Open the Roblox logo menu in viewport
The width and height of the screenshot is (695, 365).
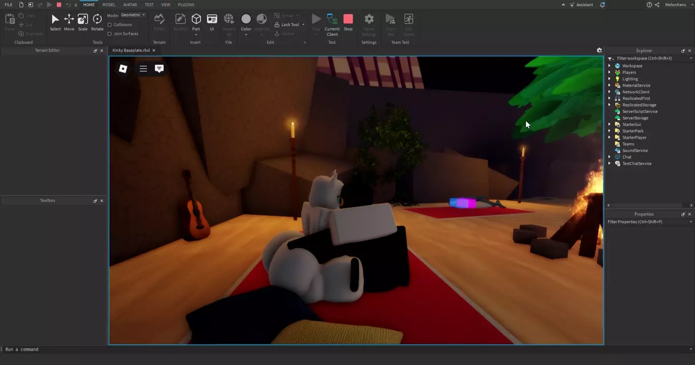[123, 68]
